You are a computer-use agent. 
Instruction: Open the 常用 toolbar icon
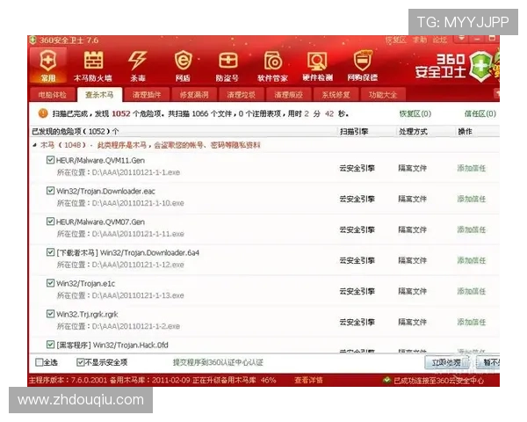coord(48,66)
